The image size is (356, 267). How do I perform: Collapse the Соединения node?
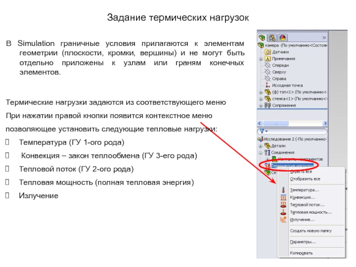click(x=261, y=153)
